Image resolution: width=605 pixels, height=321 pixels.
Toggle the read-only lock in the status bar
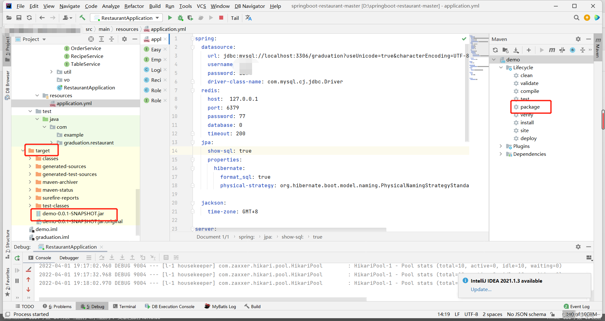coord(552,314)
